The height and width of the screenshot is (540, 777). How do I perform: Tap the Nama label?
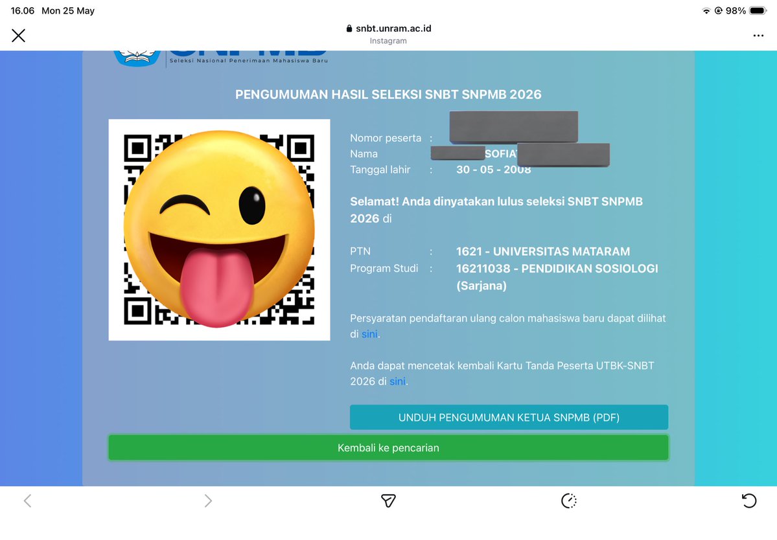[364, 154]
